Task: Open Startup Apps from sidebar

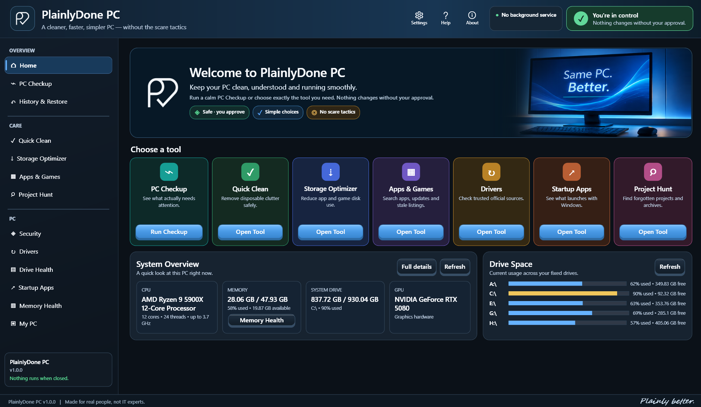Action: (x=58, y=287)
